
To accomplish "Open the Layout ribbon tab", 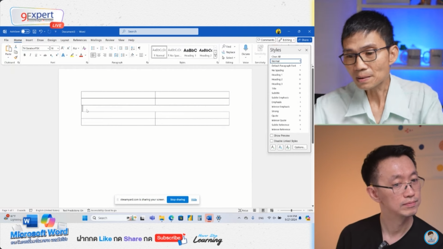I will pos(65,40).
